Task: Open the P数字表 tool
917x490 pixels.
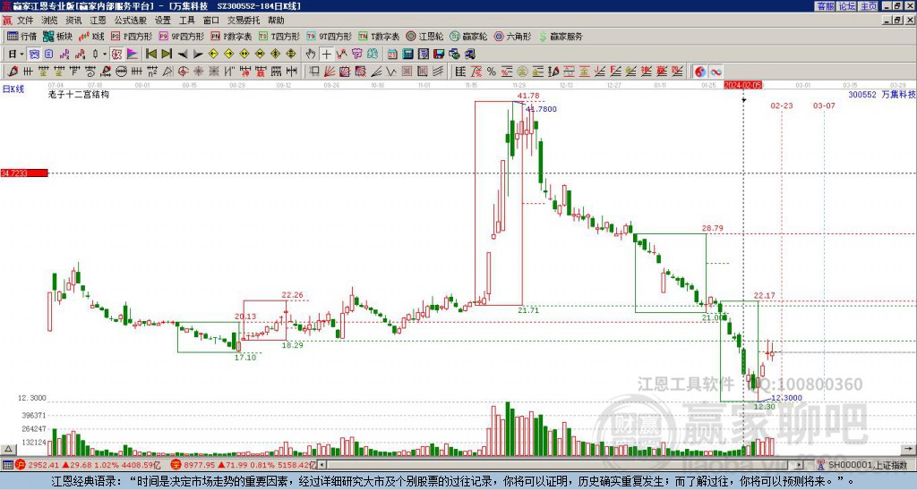Action: click(x=231, y=36)
